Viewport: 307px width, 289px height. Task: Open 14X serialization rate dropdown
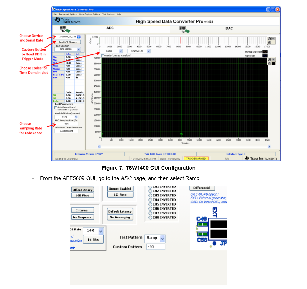coord(101,231)
